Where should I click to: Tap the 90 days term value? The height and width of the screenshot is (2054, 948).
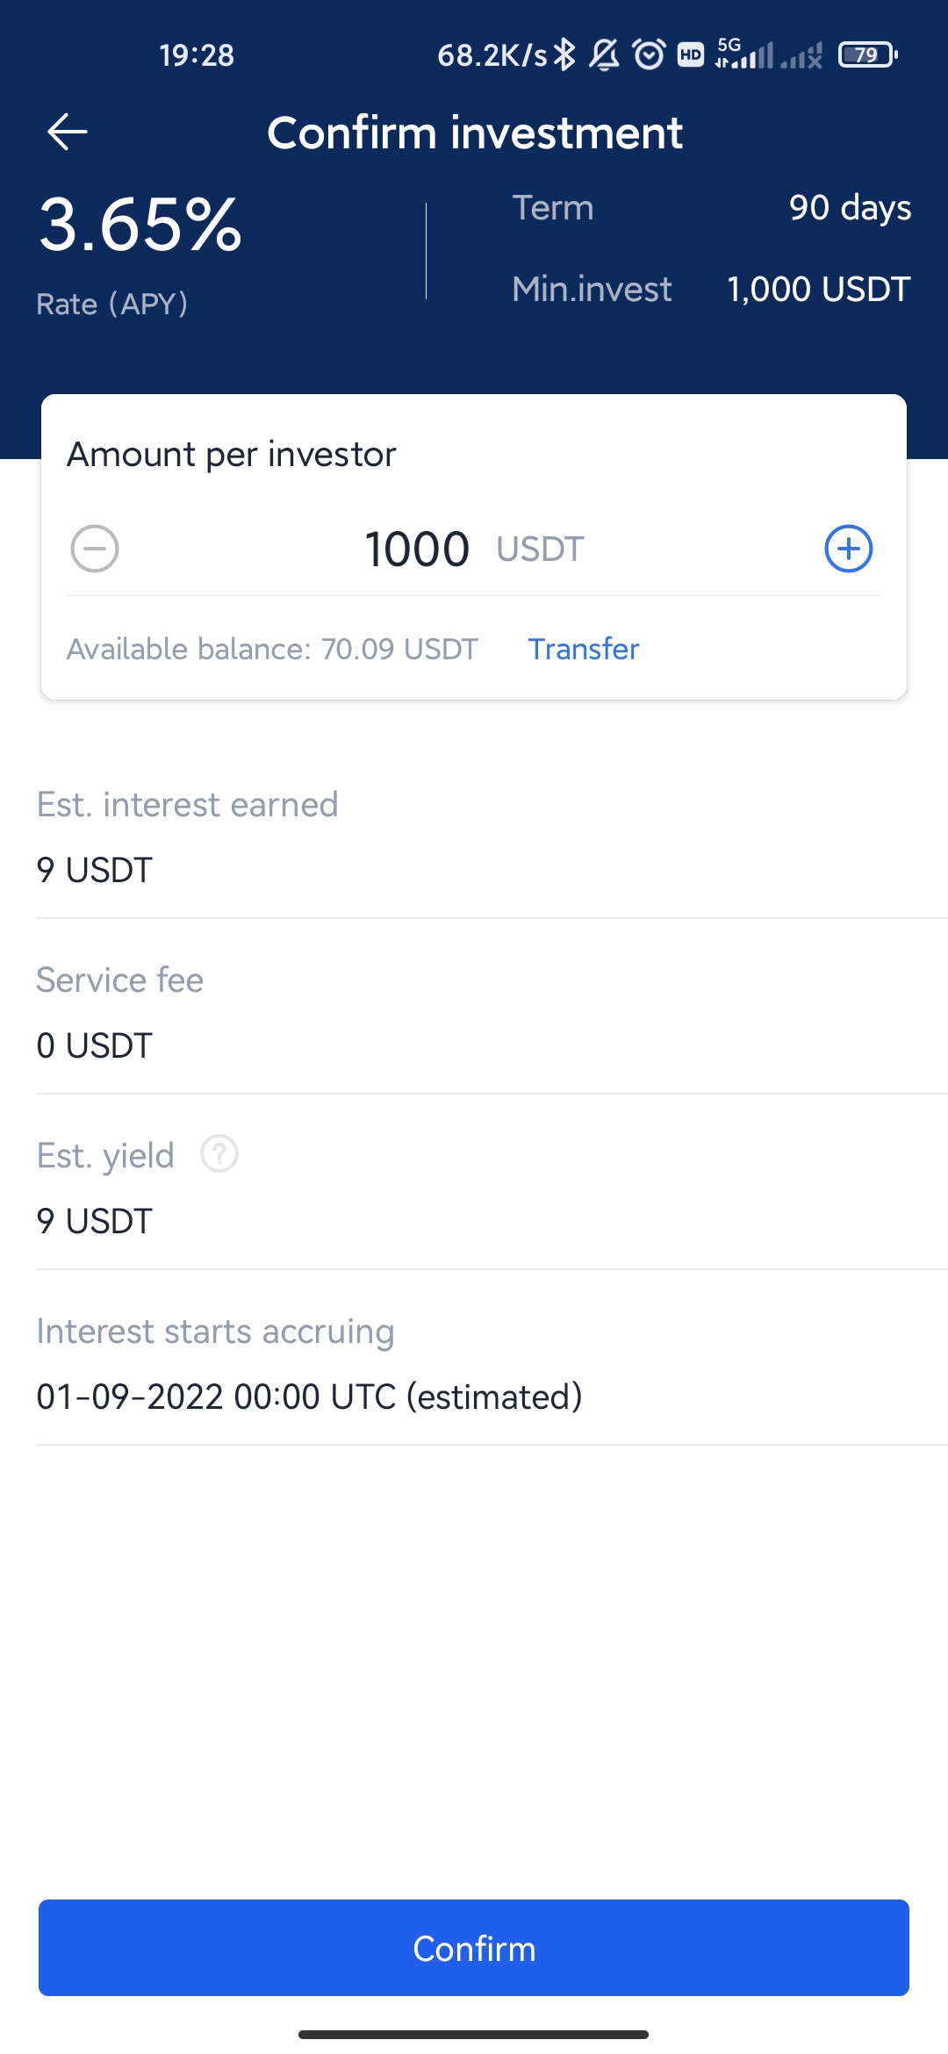(850, 208)
